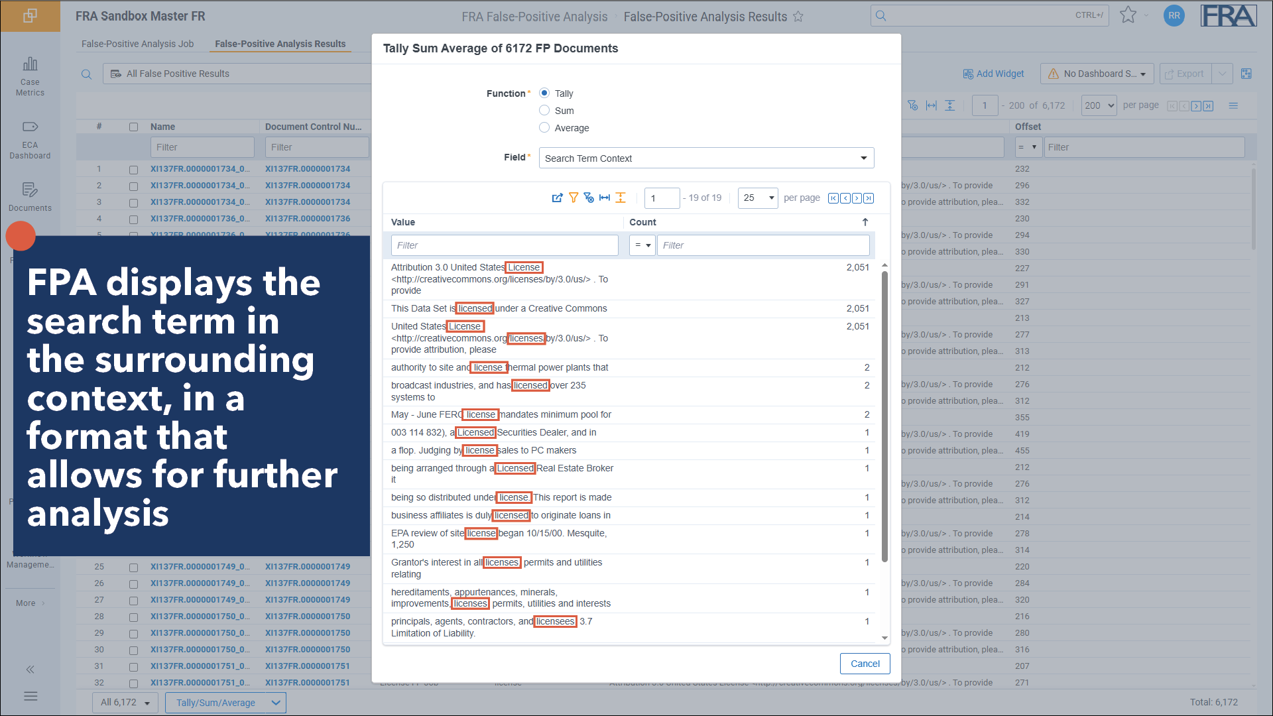Go to last page in tally dialog
This screenshot has width=1273, height=716.
(x=869, y=198)
